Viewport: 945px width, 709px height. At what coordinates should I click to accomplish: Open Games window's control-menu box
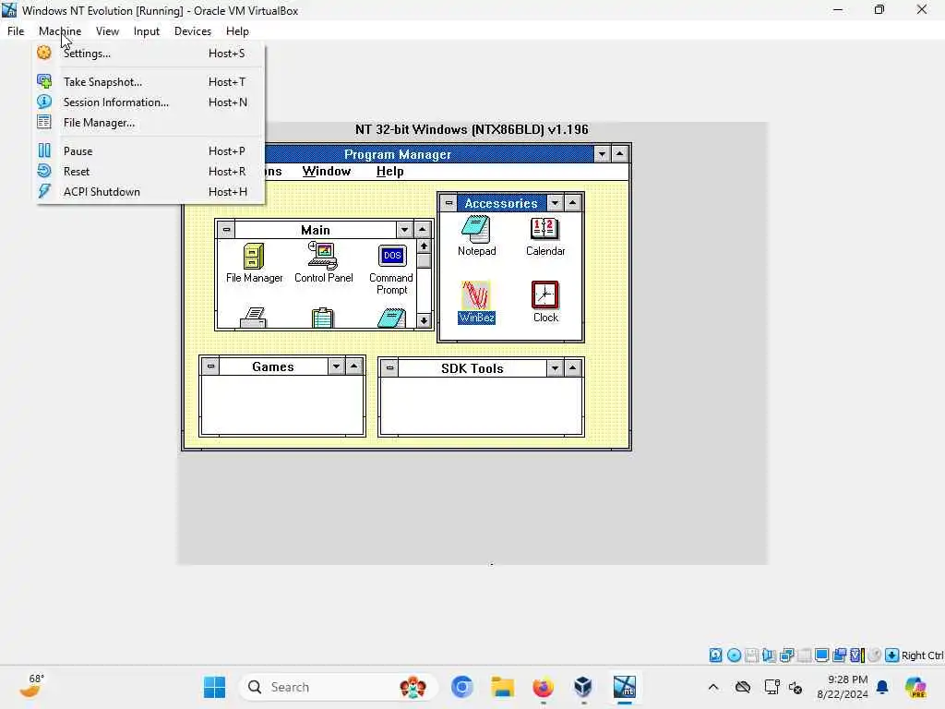210,366
